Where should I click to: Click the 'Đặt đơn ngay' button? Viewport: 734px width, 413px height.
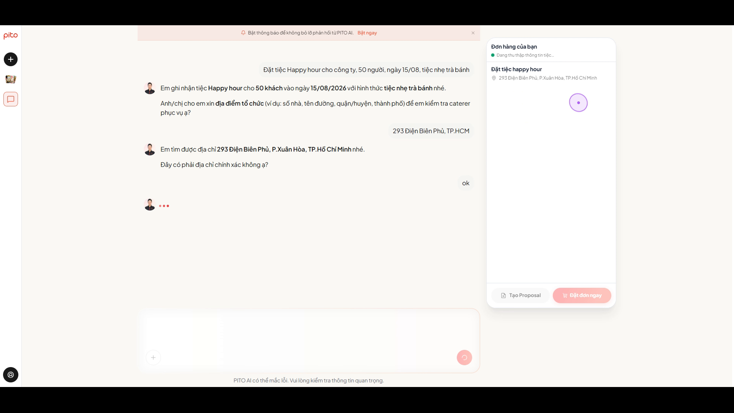(582, 295)
